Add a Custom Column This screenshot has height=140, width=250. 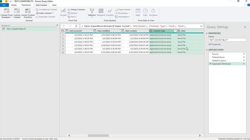coord(17,13)
